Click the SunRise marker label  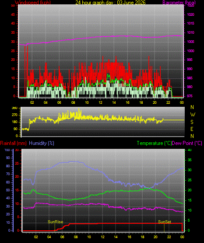(x=55, y=222)
